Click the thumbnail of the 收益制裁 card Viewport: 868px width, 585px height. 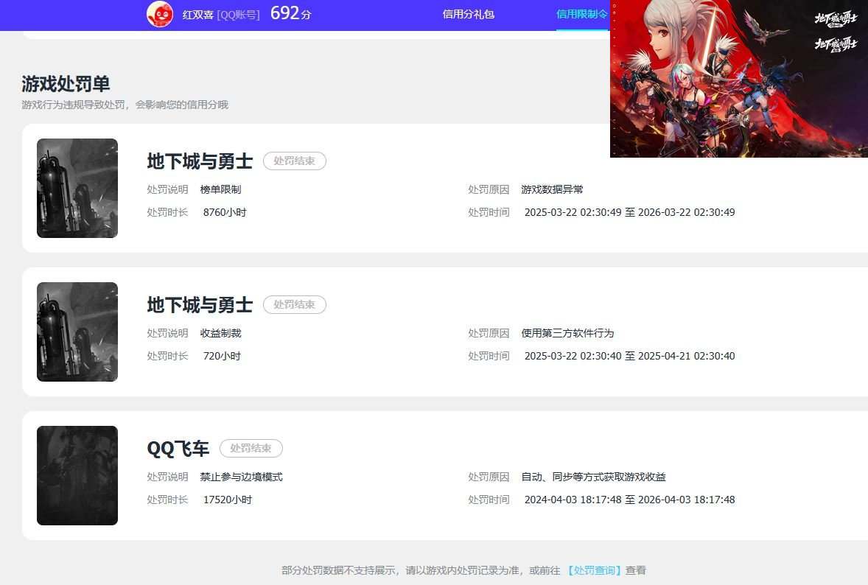click(x=77, y=332)
